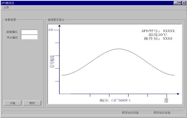Click the 起始偏压 input field
Viewport: 187px width, 118px height.
(29, 32)
